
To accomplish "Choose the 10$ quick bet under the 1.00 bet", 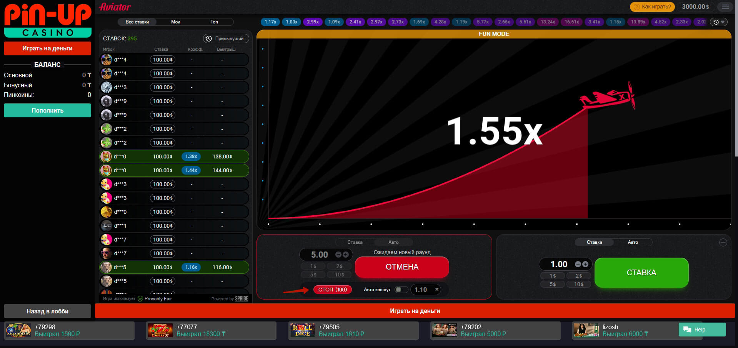I will click(x=579, y=284).
